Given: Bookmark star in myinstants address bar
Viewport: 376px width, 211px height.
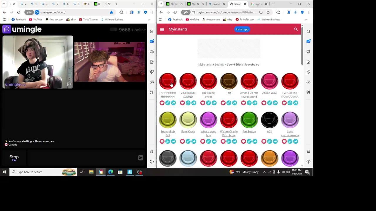Looking at the screenshot, I should tap(268, 12).
